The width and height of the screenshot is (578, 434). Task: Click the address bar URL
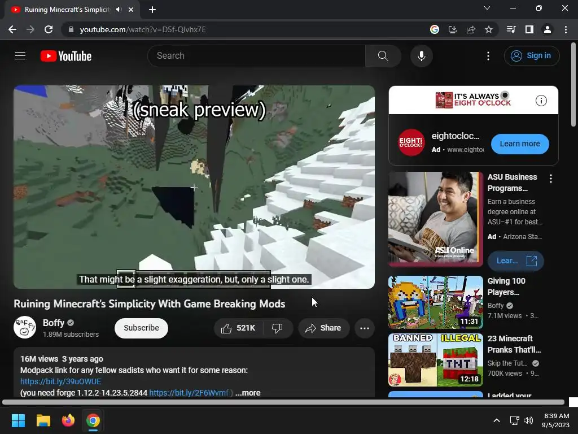point(143,29)
